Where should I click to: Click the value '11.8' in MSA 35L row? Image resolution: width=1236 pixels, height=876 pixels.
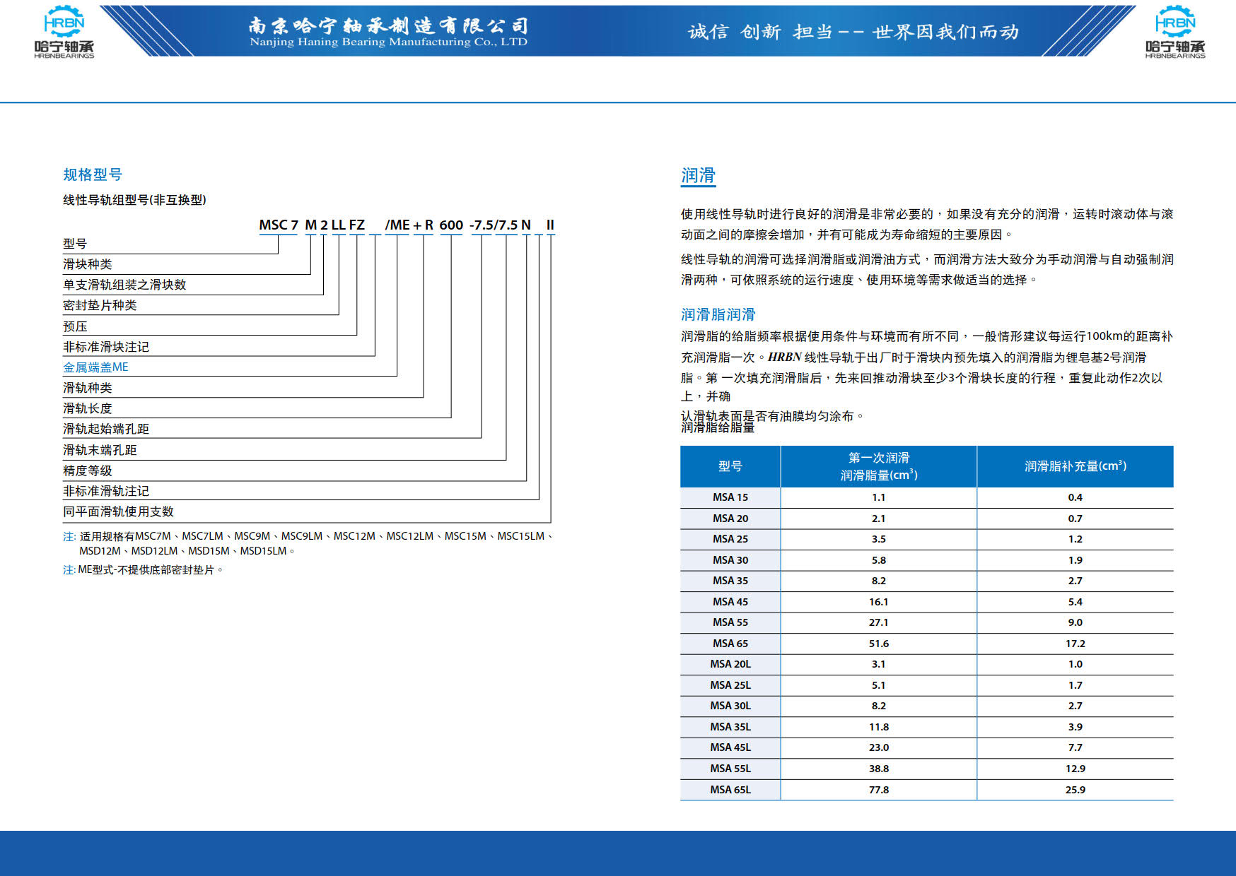[x=879, y=727]
